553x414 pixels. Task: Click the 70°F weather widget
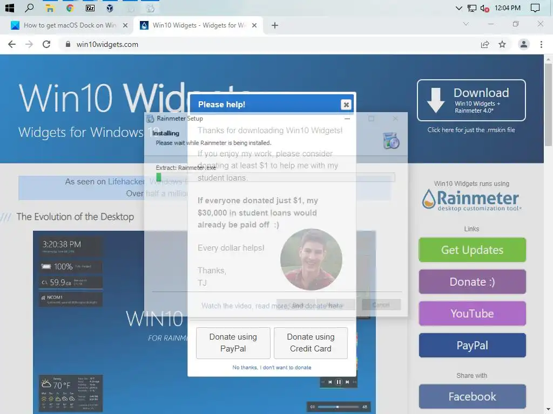pyautogui.click(x=71, y=393)
